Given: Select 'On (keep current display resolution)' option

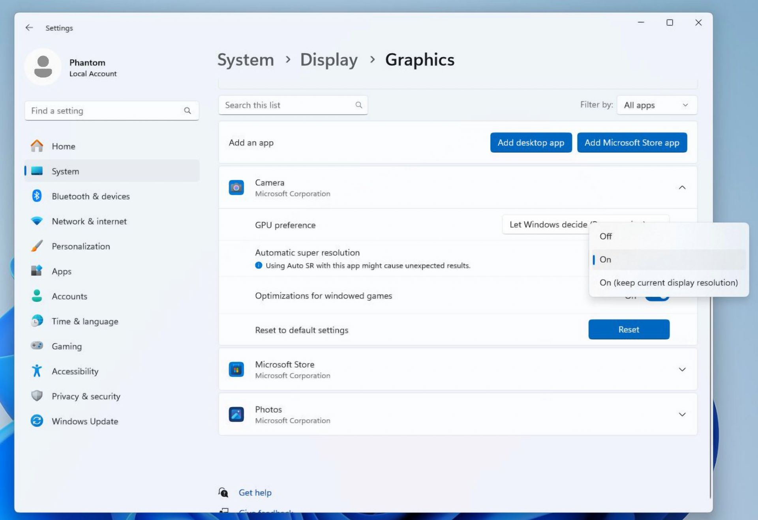Looking at the screenshot, I should pos(668,282).
